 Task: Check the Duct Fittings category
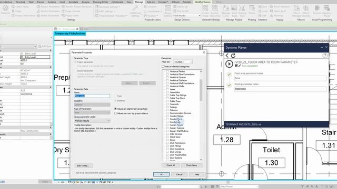coord(167,146)
